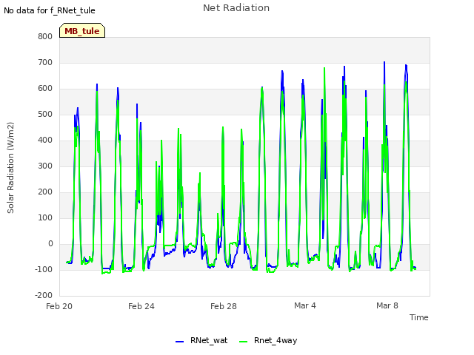
Task: Click the 500 y-axis tick label
Action: pos(45,115)
